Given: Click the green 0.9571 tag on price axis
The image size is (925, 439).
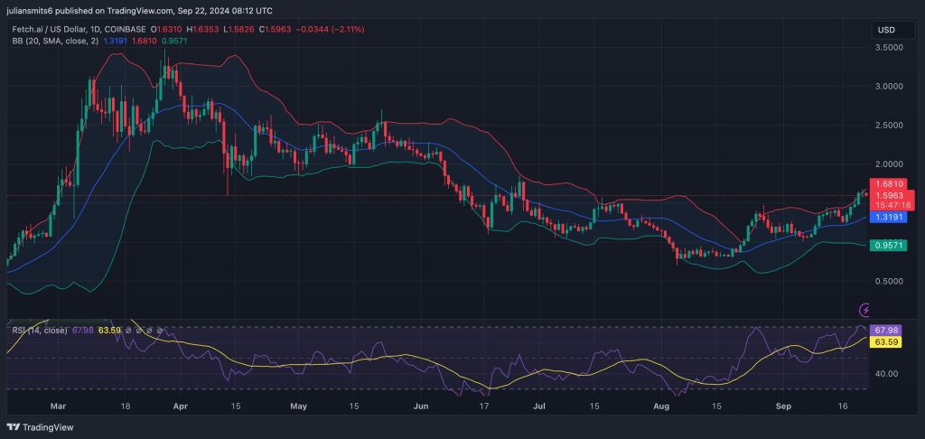Looking at the screenshot, I should tap(889, 244).
